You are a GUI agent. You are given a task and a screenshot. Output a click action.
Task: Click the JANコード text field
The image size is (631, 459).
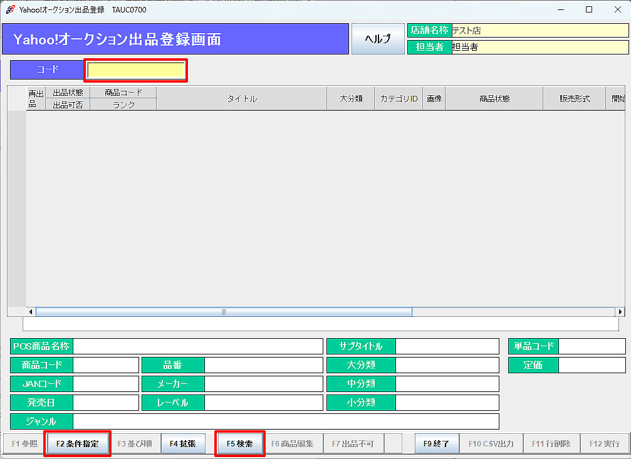(x=105, y=384)
